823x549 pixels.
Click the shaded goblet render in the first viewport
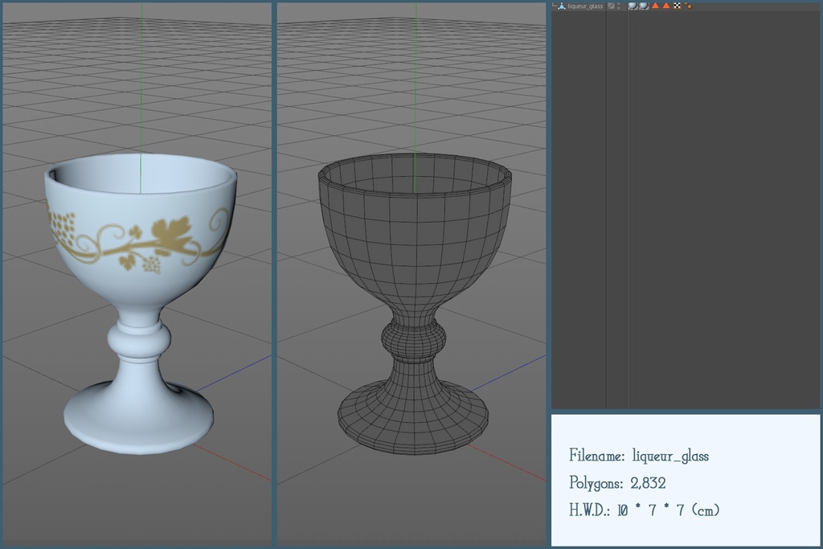(x=140, y=303)
